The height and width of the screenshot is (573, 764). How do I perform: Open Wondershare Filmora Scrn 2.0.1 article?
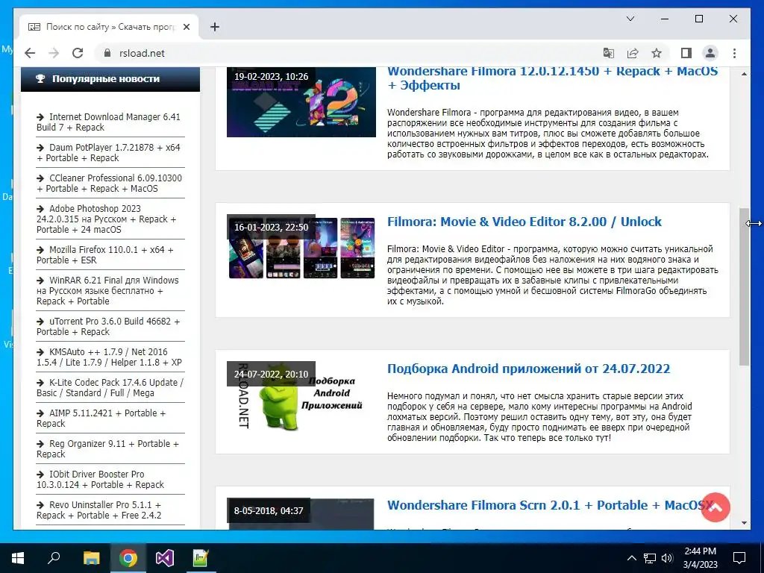pyautogui.click(x=550, y=505)
